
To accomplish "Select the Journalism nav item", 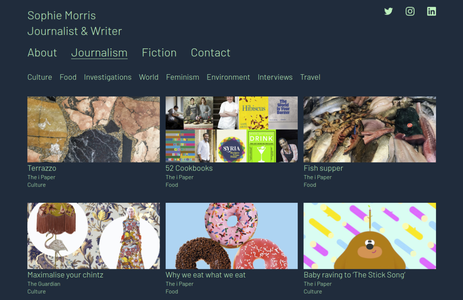I will tap(99, 52).
